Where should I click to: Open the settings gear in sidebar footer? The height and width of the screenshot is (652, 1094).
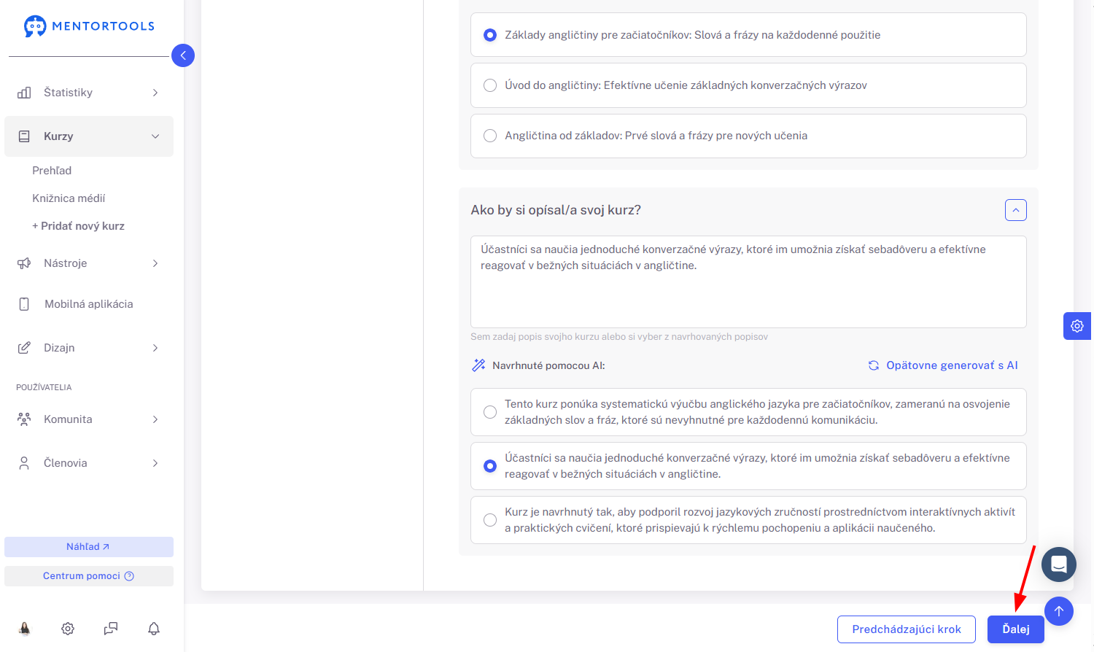click(x=68, y=629)
